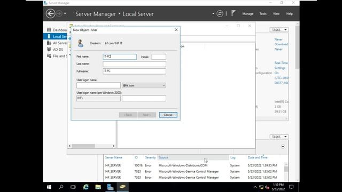Click the Cancel button in New Object dialog

[x=168, y=115]
